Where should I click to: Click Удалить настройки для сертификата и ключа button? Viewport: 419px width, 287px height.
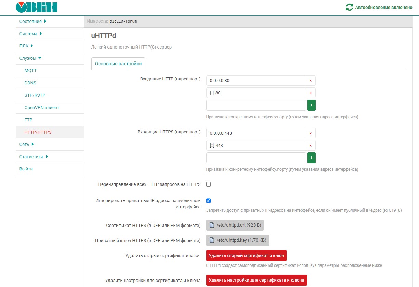coord(257,280)
